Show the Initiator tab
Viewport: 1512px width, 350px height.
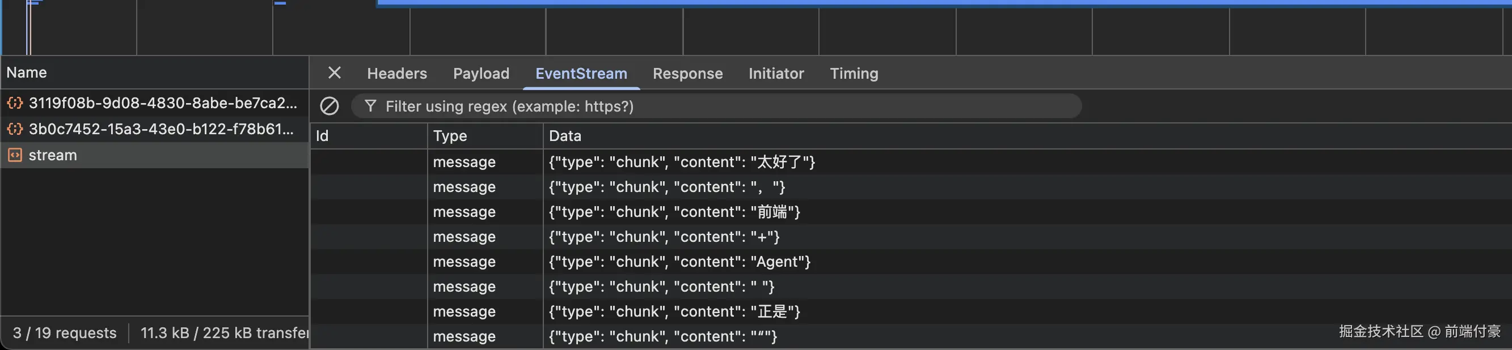click(x=776, y=73)
